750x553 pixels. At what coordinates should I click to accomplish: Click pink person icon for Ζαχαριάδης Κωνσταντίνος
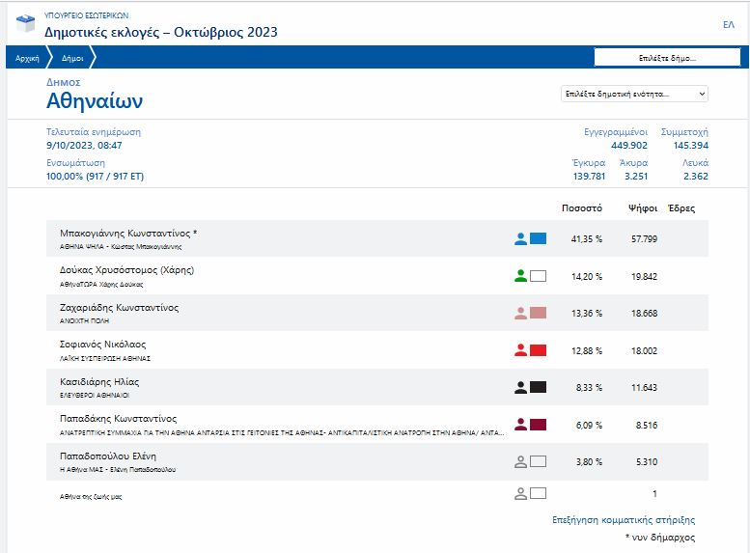pyautogui.click(x=521, y=313)
